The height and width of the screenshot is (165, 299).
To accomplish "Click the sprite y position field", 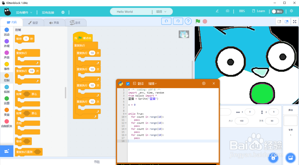I will coord(274,112).
